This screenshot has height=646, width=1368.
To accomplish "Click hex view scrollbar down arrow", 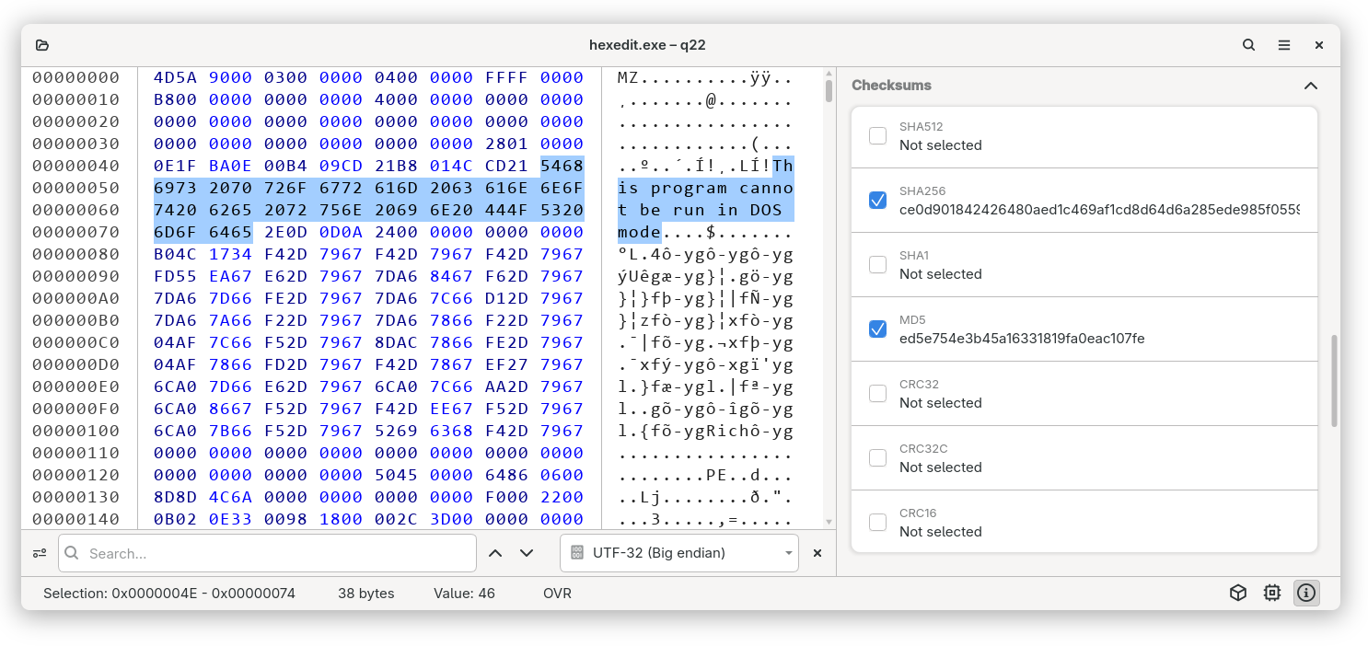I will 829,522.
